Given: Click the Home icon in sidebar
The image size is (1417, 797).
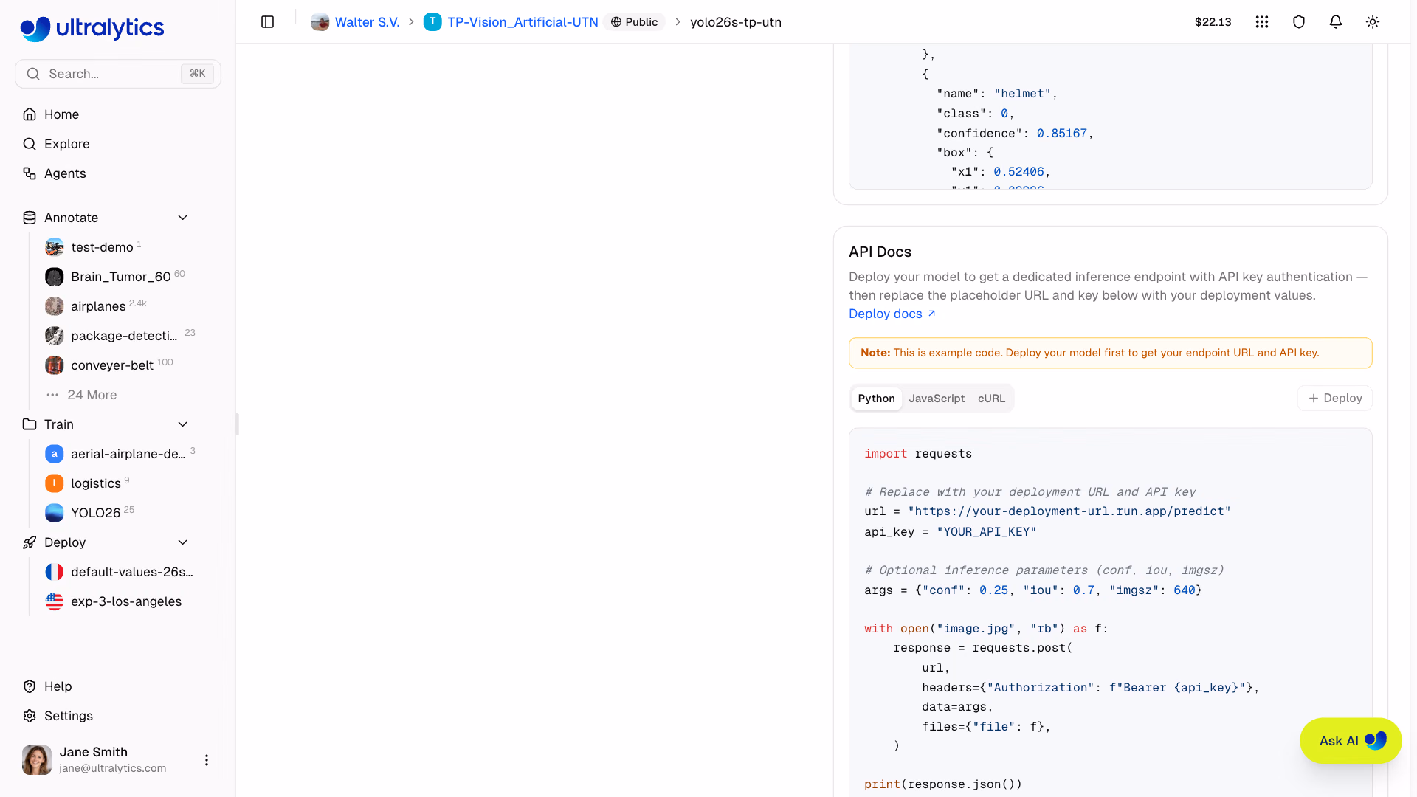Looking at the screenshot, I should pyautogui.click(x=30, y=114).
